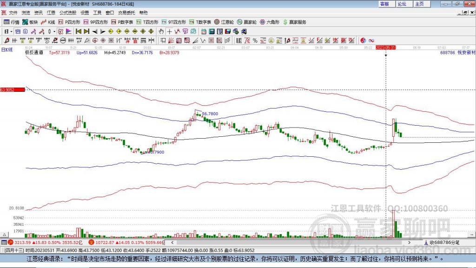
Task: Switch to K线 chart view
Action: pyautogui.click(x=48, y=22)
